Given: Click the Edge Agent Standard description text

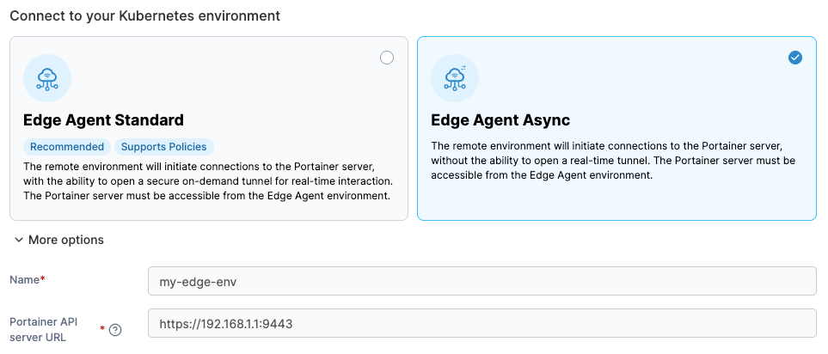Looking at the screenshot, I should click(x=207, y=180).
